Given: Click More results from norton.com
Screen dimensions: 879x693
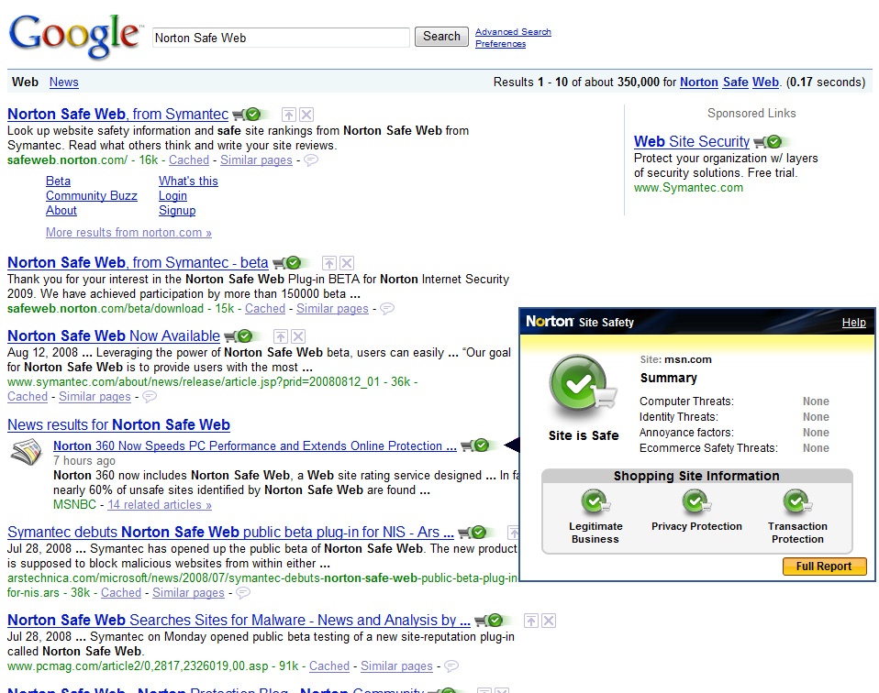Looking at the screenshot, I should pos(129,233).
